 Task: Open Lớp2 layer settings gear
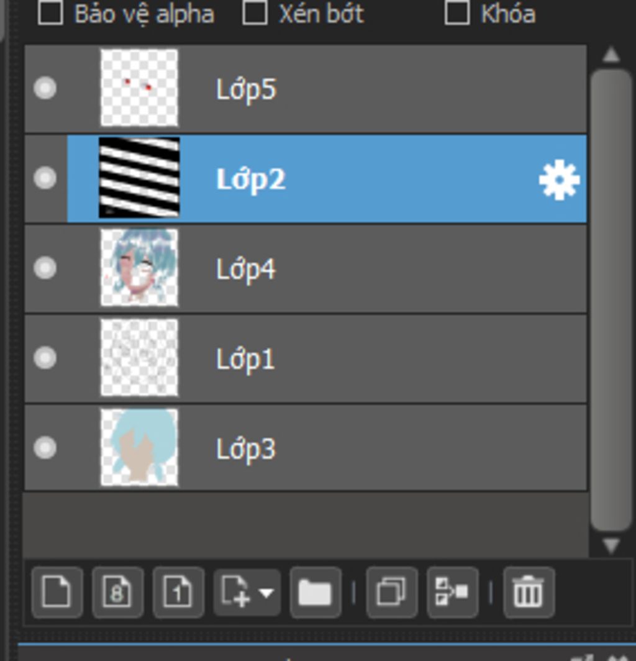click(559, 180)
